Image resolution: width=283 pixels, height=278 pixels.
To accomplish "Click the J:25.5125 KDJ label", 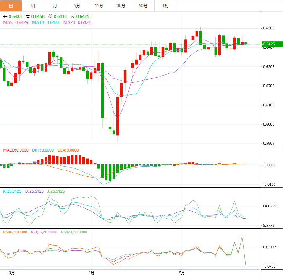I will [x=56, y=191].
